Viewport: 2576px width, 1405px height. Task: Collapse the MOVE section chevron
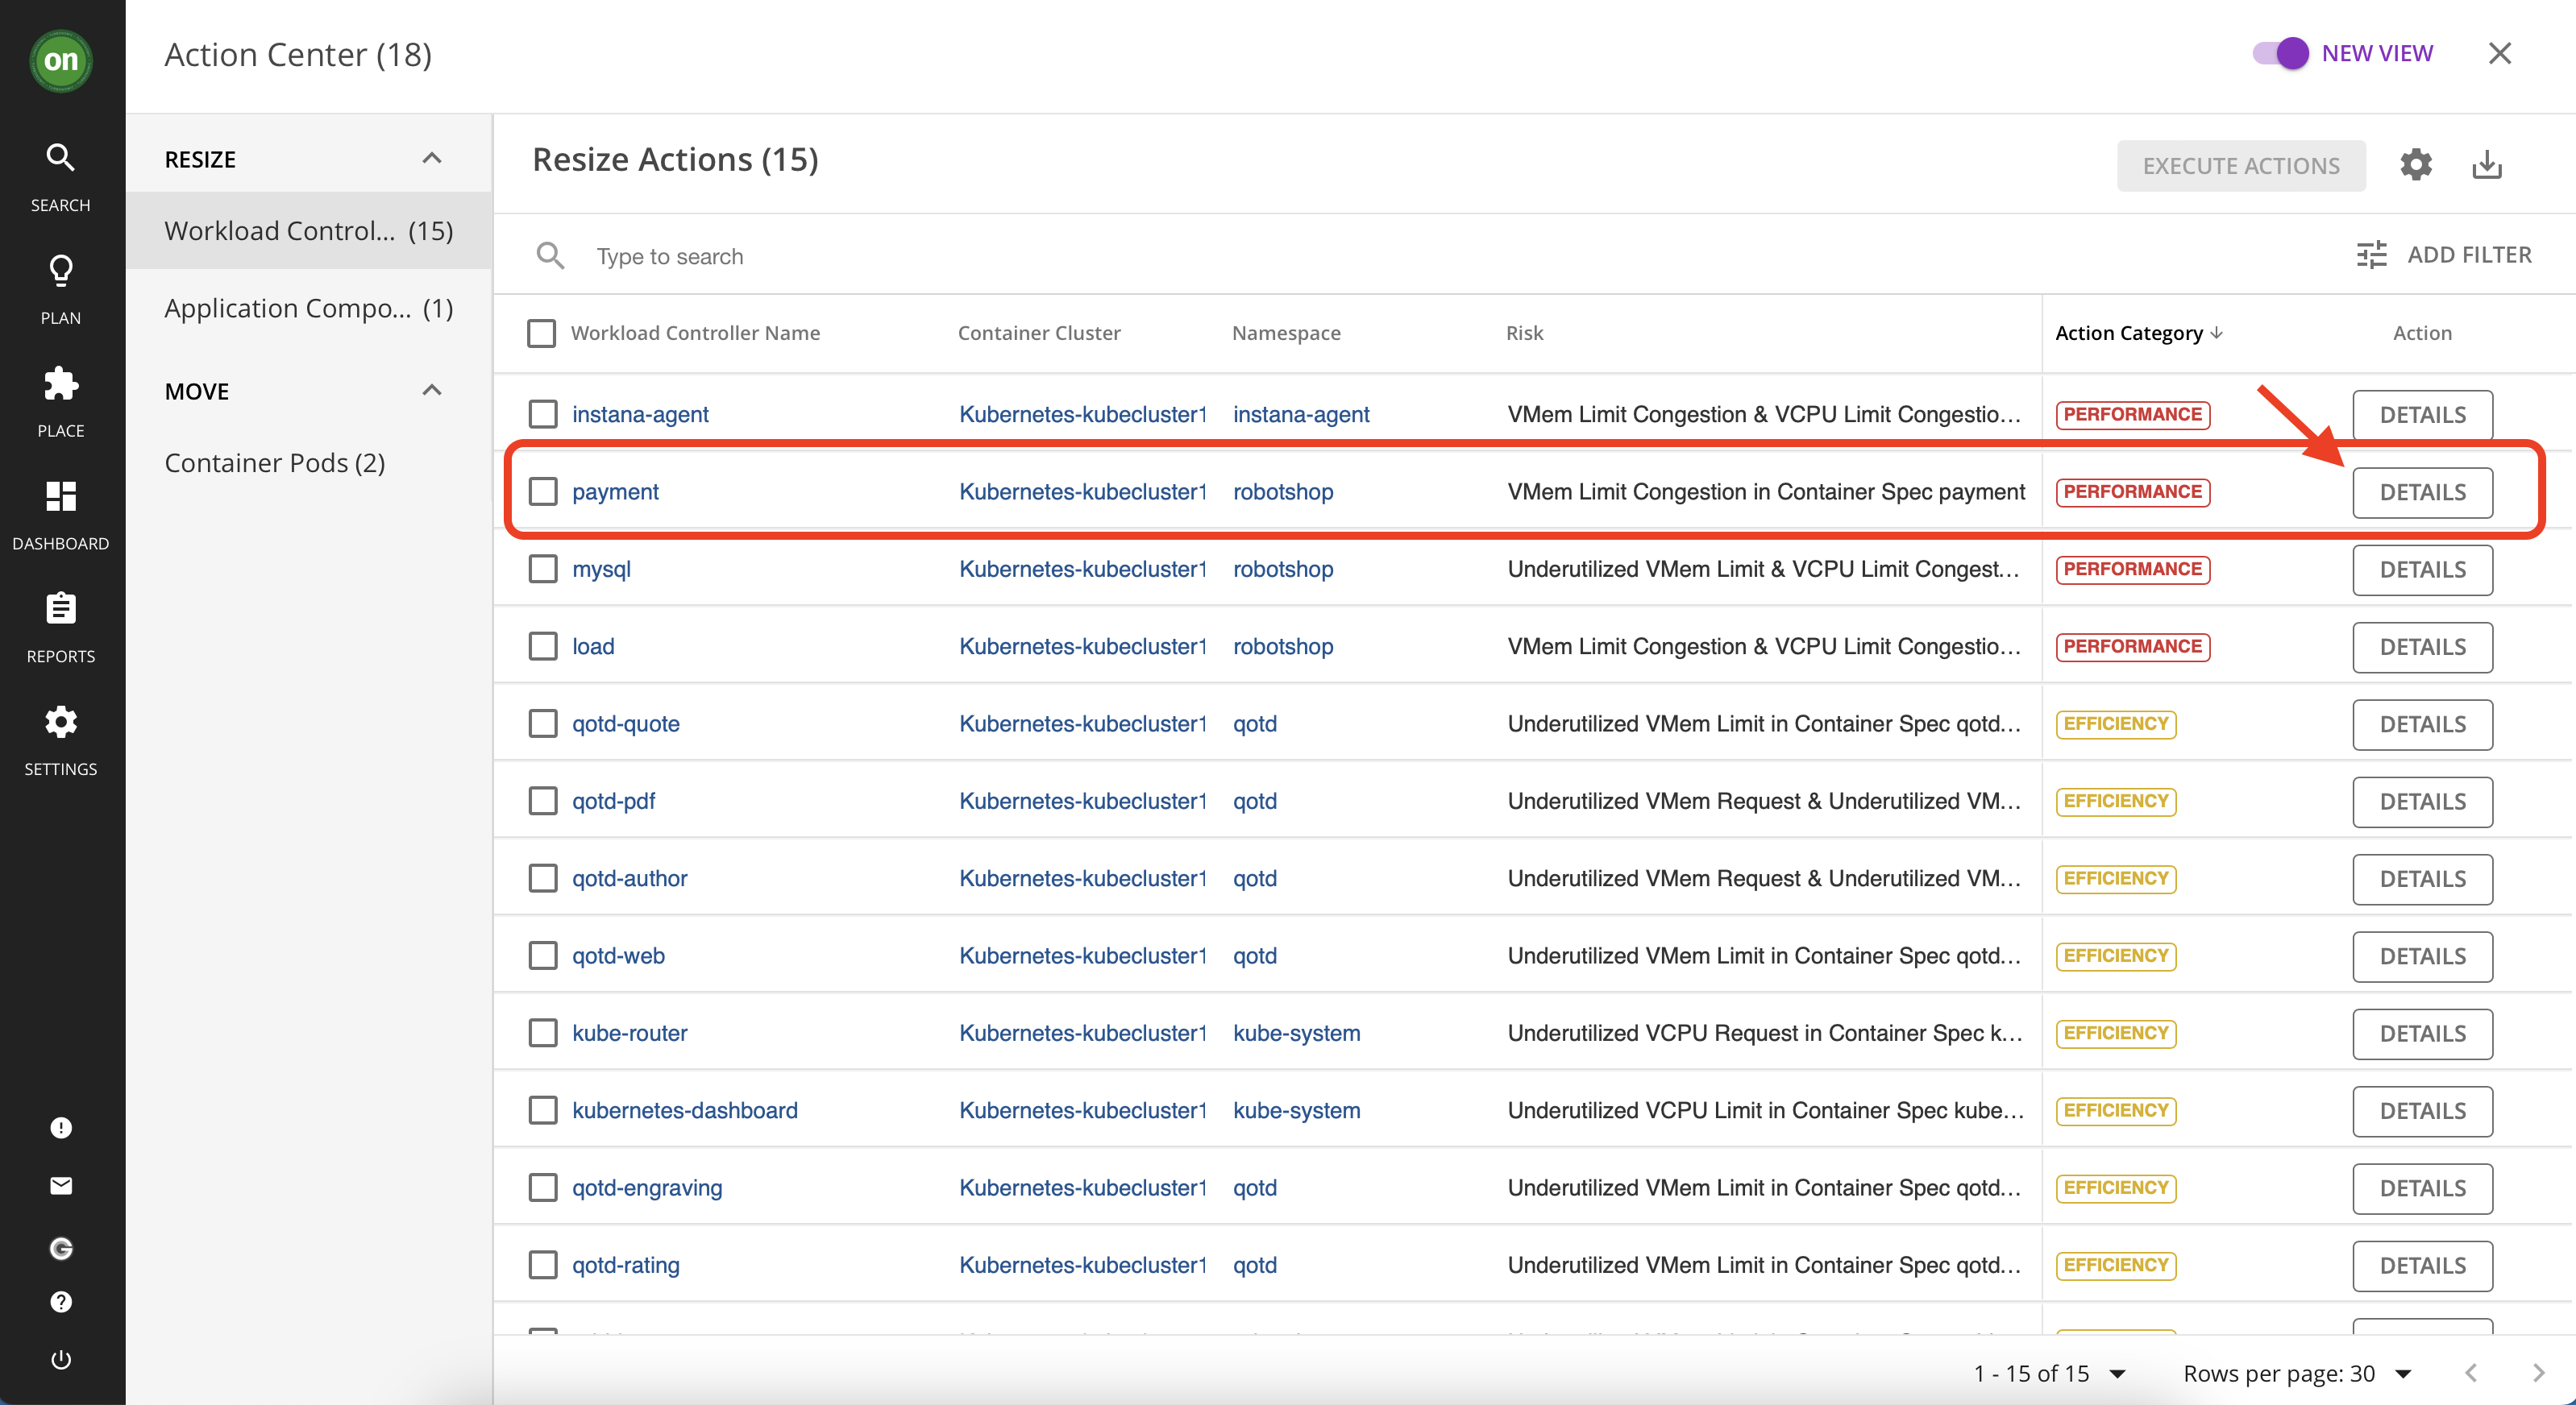pos(432,390)
